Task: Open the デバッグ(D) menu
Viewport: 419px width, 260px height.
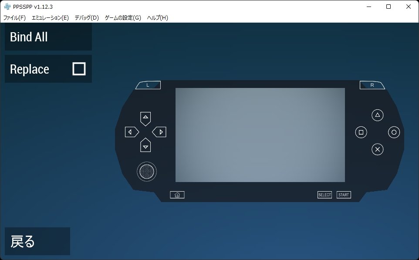Action: click(x=87, y=17)
